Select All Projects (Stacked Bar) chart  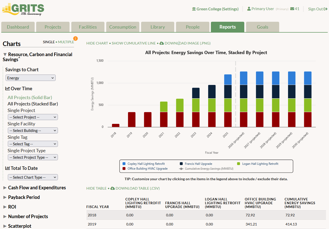click(x=33, y=104)
